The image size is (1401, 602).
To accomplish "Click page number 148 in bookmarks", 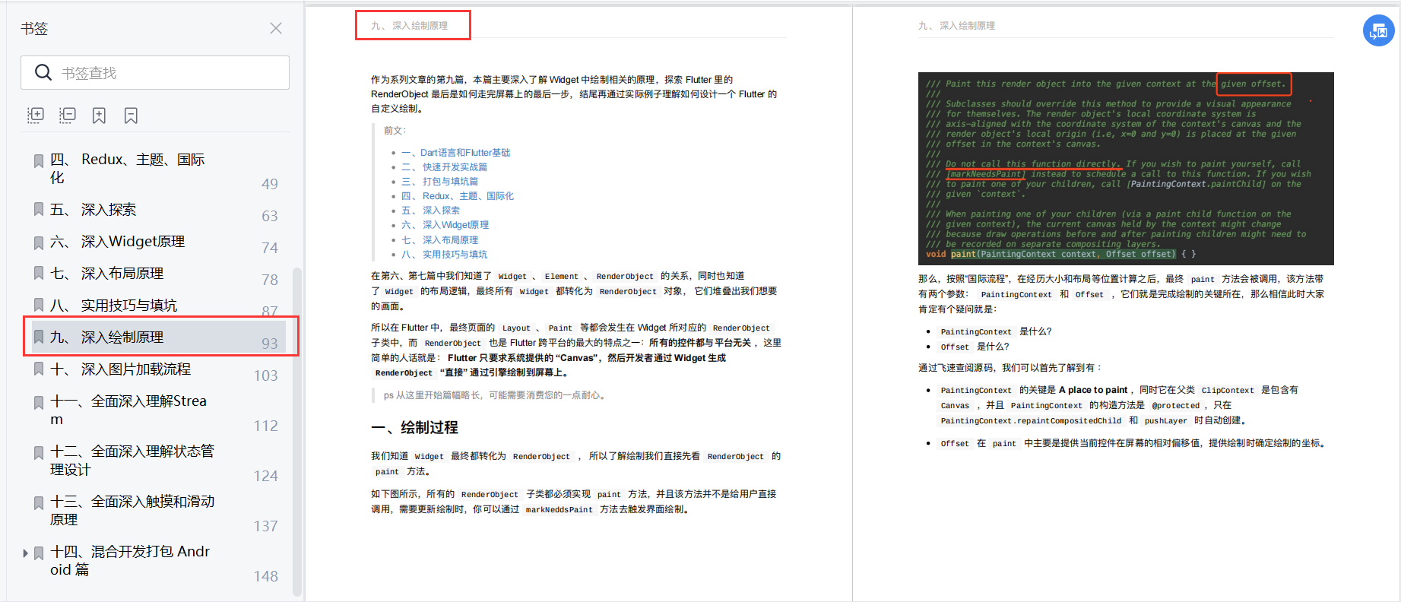I will [266, 576].
